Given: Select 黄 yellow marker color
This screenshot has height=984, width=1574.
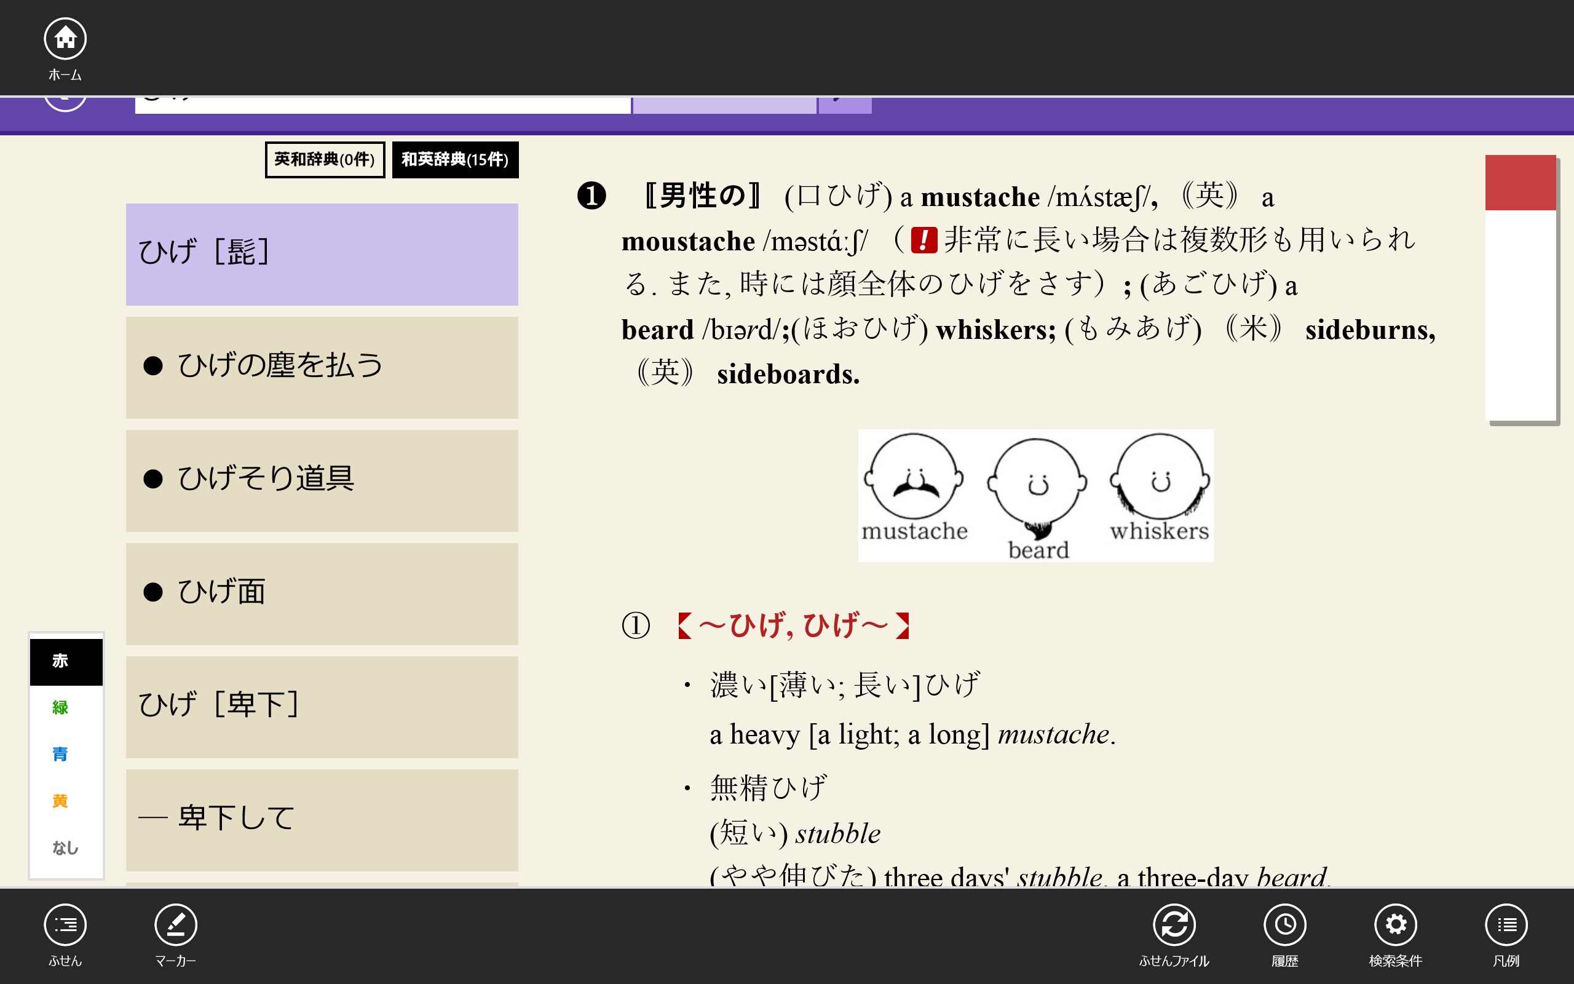Looking at the screenshot, I should coord(60,801).
